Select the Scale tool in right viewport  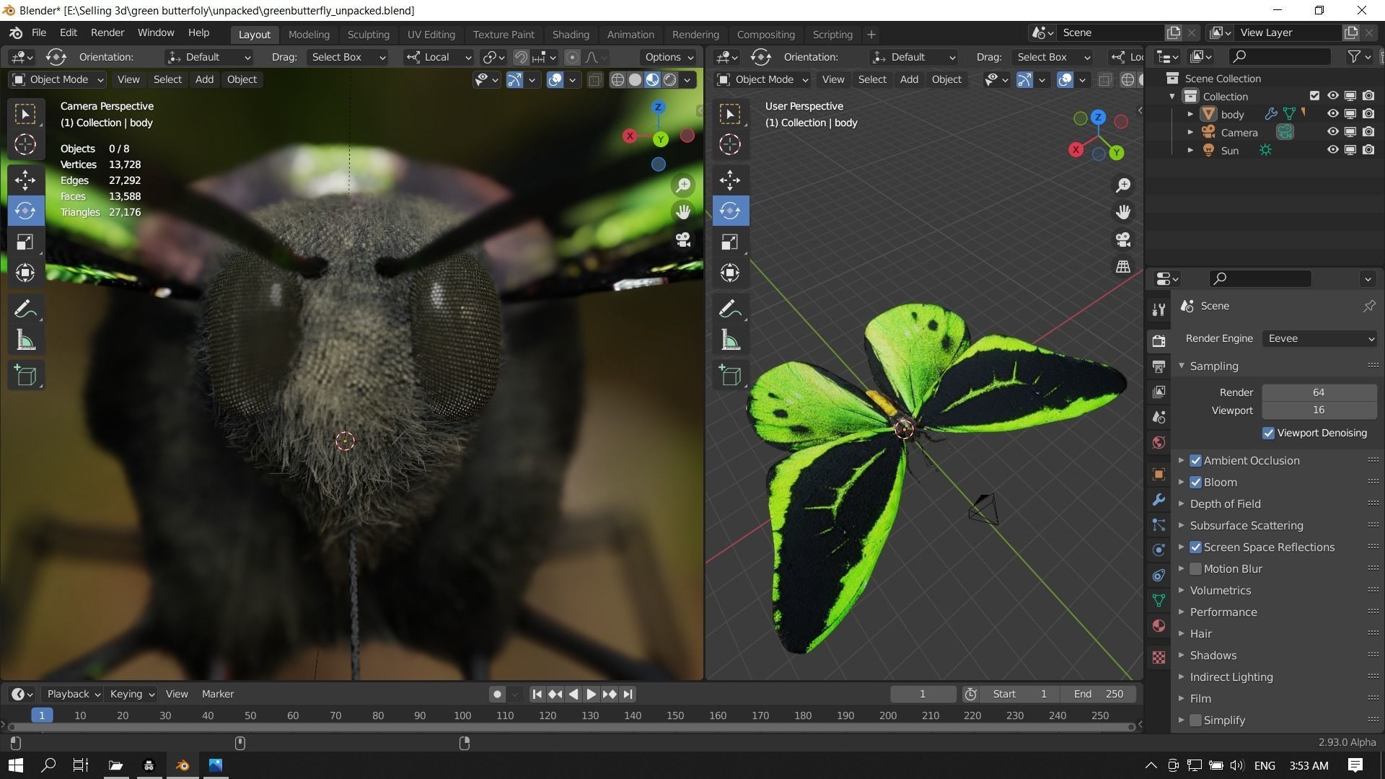730,242
